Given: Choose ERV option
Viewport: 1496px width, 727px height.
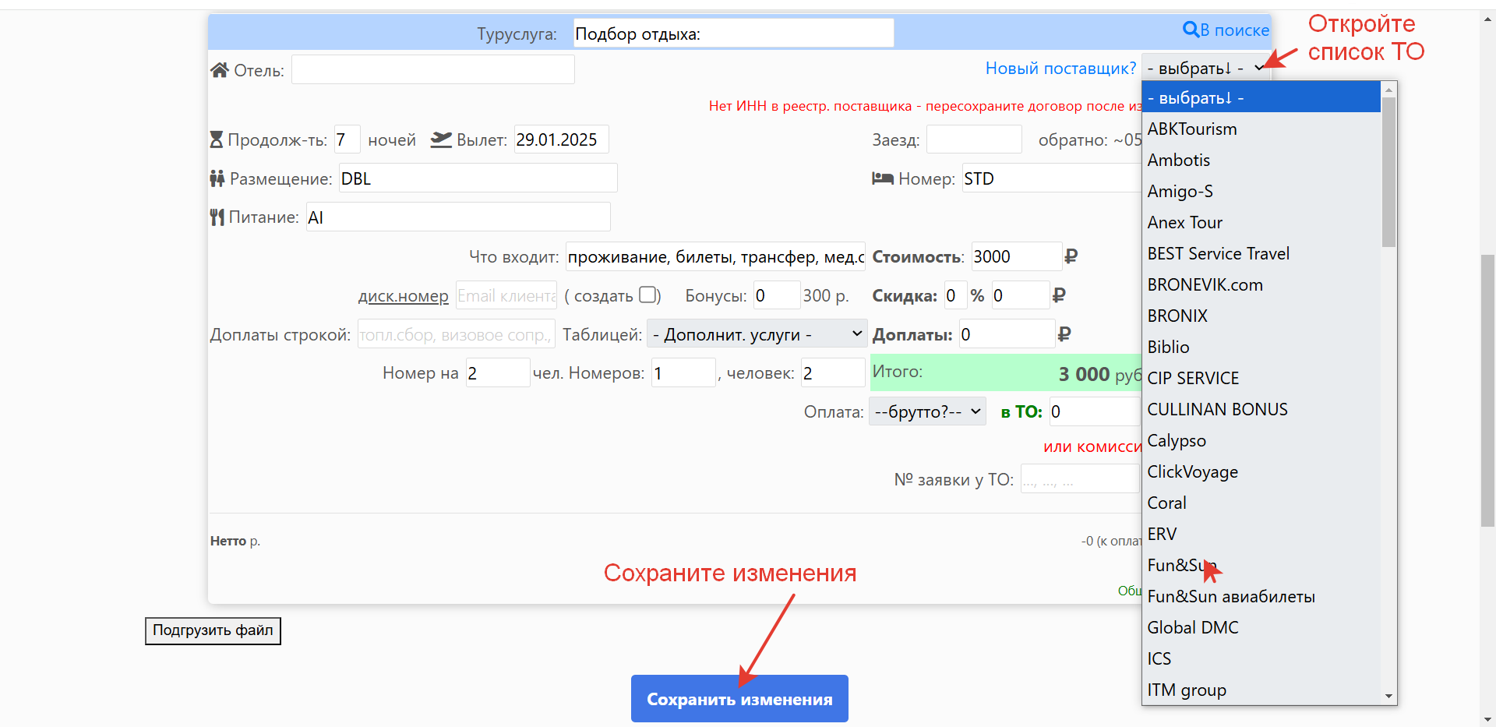Looking at the screenshot, I should click(1261, 534).
